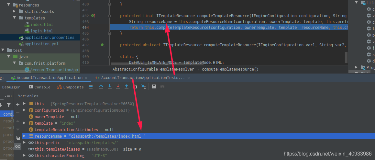Switch to the Console tab
This screenshot has width=375, height=160.
(x=40, y=87)
